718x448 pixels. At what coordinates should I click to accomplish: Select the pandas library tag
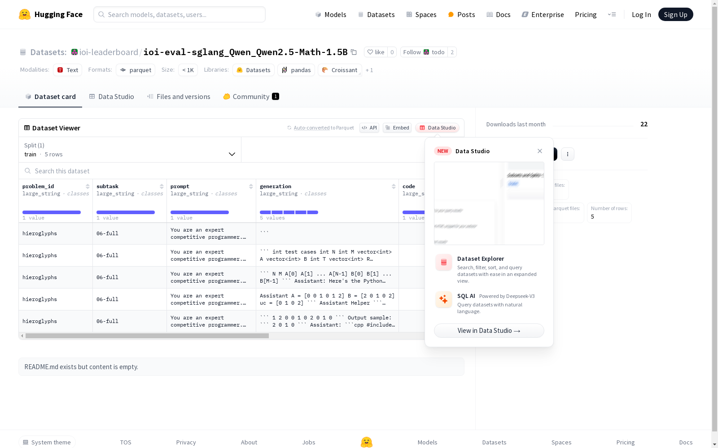pyautogui.click(x=296, y=70)
